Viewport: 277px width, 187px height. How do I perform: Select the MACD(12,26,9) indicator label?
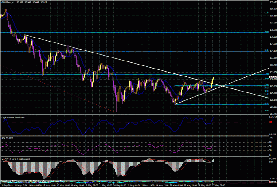coord(16,159)
